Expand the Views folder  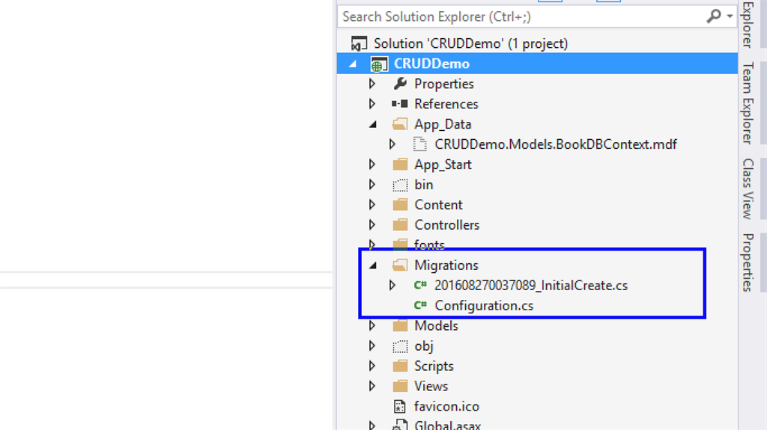click(372, 386)
